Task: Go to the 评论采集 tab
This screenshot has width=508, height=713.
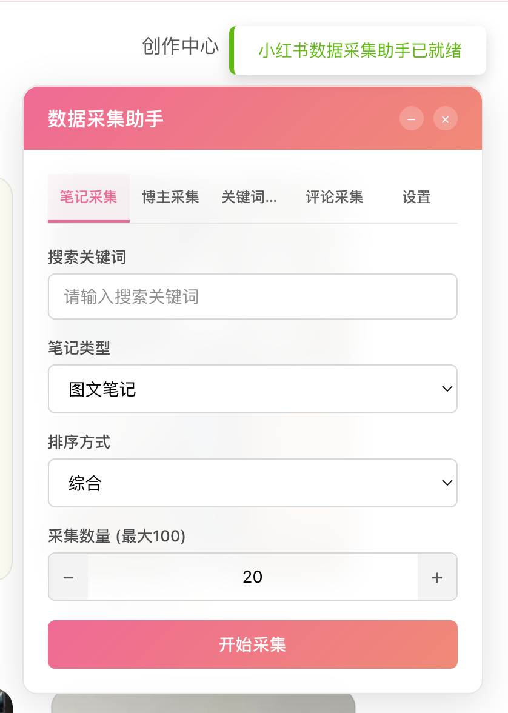Action: tap(334, 198)
